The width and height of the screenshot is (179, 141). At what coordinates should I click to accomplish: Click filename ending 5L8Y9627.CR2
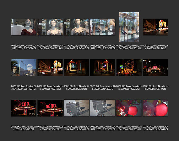pos(50,87)
